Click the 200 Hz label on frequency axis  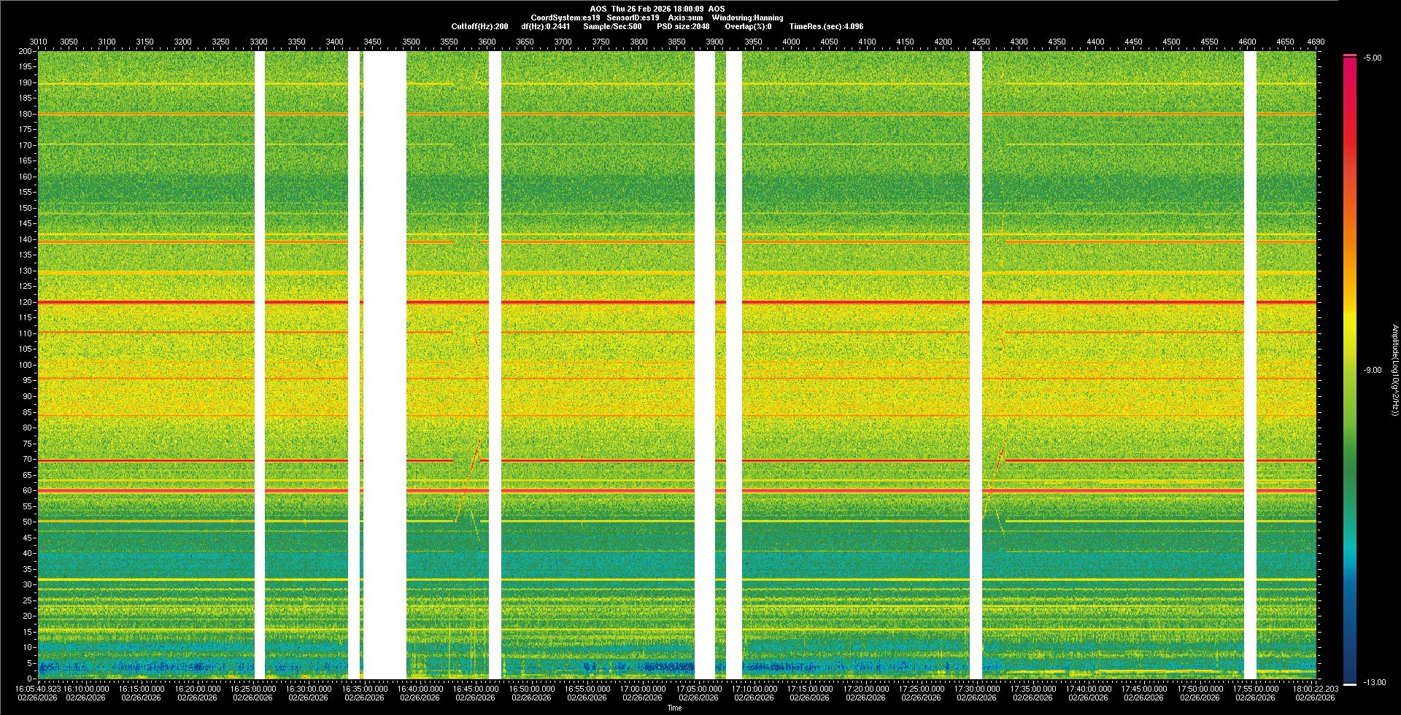(x=26, y=52)
